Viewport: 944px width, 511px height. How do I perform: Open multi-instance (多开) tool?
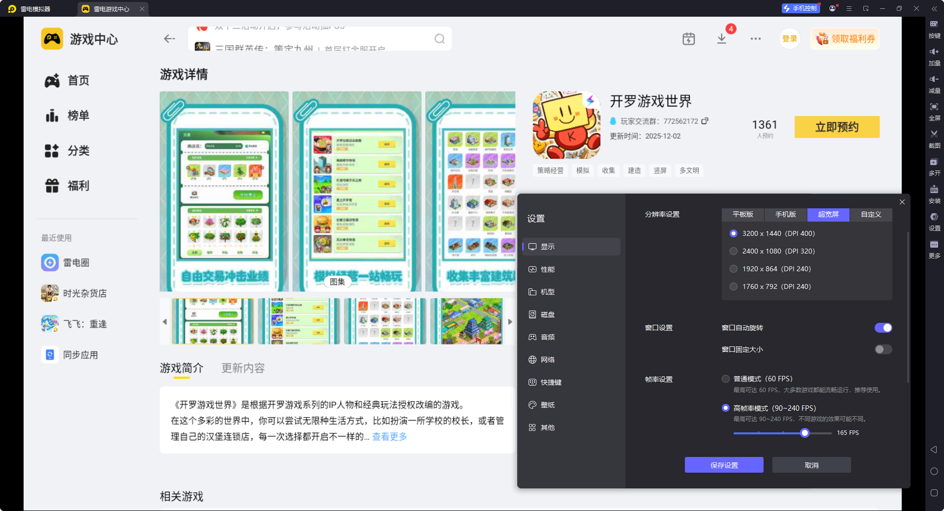pos(934,162)
